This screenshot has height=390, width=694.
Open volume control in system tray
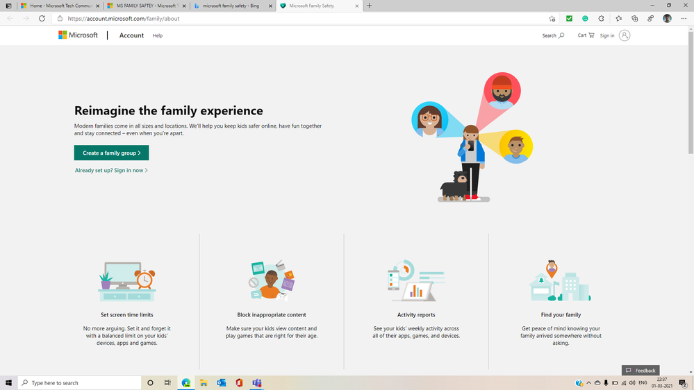click(632, 383)
